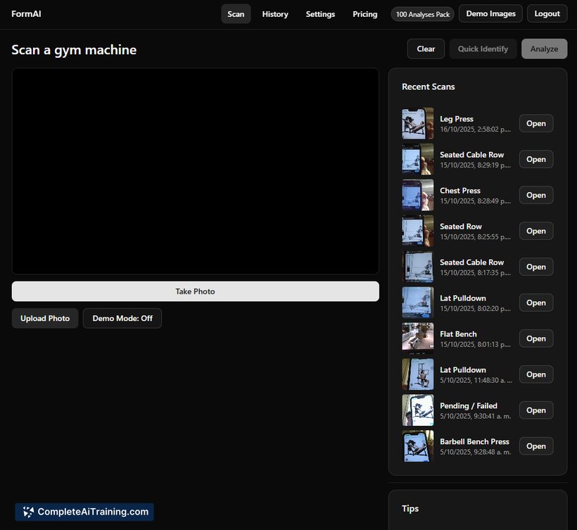
Task: Open the Demo Images gallery
Action: (490, 13)
